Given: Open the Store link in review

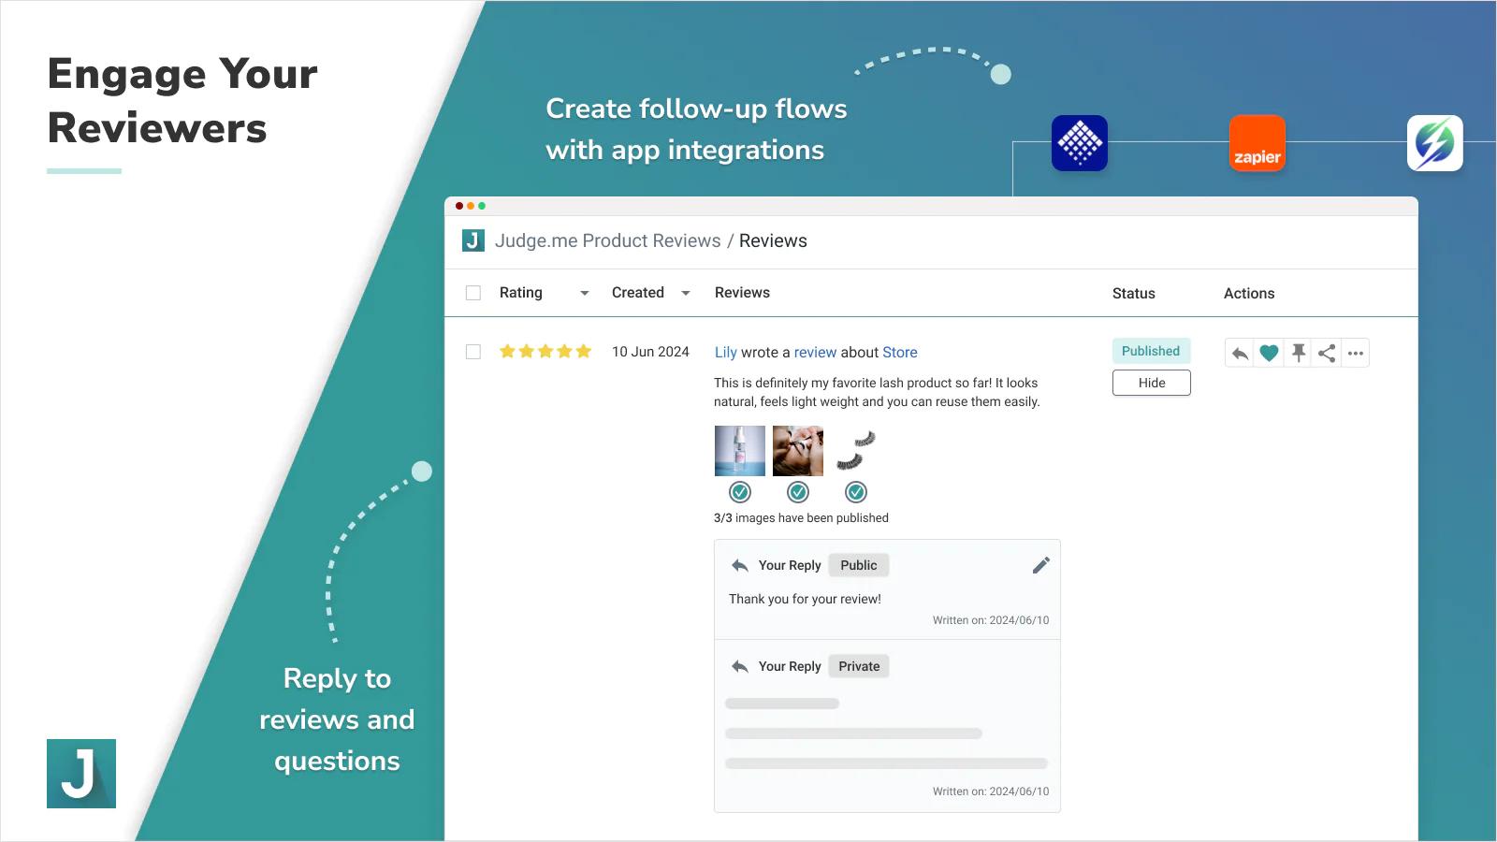Looking at the screenshot, I should pyautogui.click(x=899, y=353).
